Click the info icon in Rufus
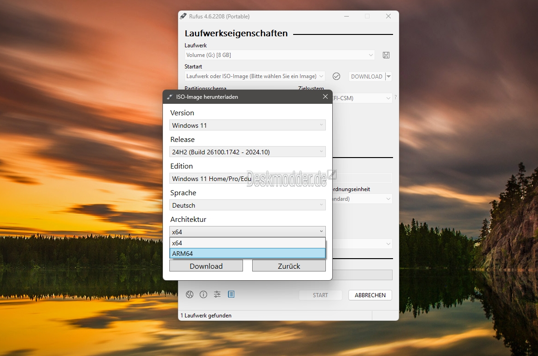 [203, 294]
